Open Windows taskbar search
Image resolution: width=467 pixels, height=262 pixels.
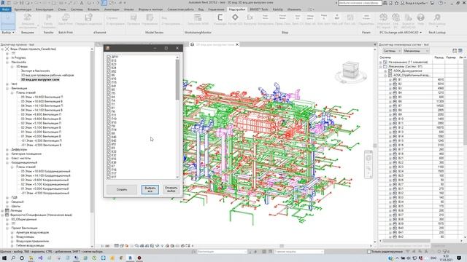[13, 258]
